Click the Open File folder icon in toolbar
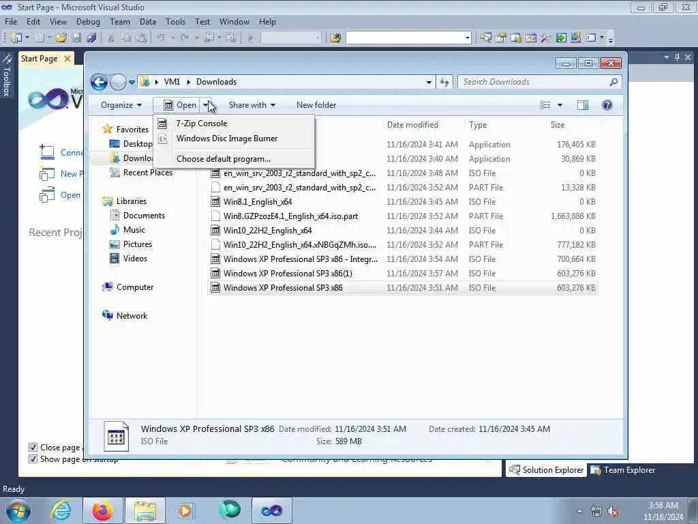Screen dimensions: 698x524 coord(61,38)
